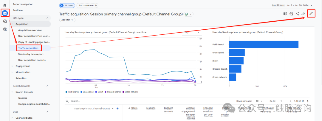Open Acquisition overview report
The height and width of the screenshot is (121, 322).
(x=30, y=30)
